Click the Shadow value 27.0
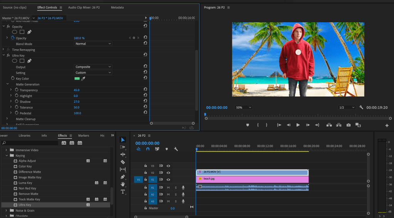The height and width of the screenshot is (218, 394). (x=77, y=102)
